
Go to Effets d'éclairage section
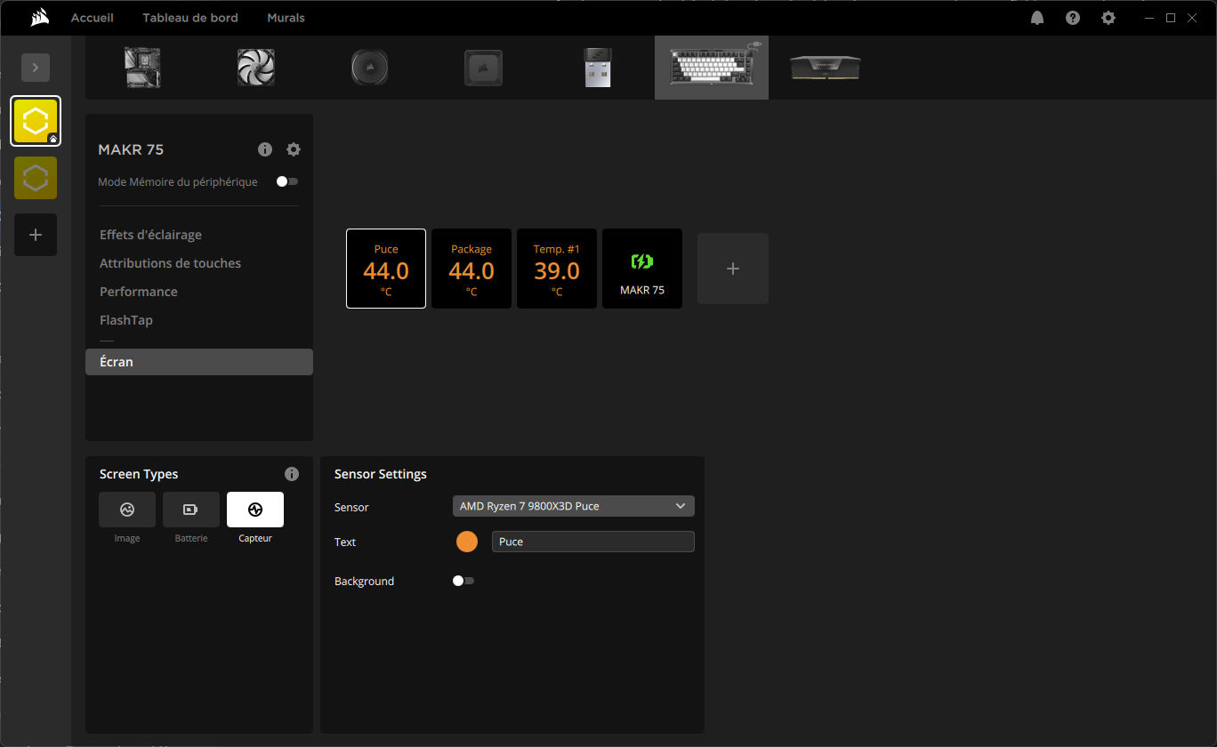point(150,235)
